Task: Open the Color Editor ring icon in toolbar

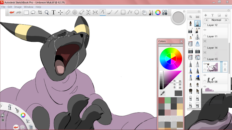Action: 158,13
